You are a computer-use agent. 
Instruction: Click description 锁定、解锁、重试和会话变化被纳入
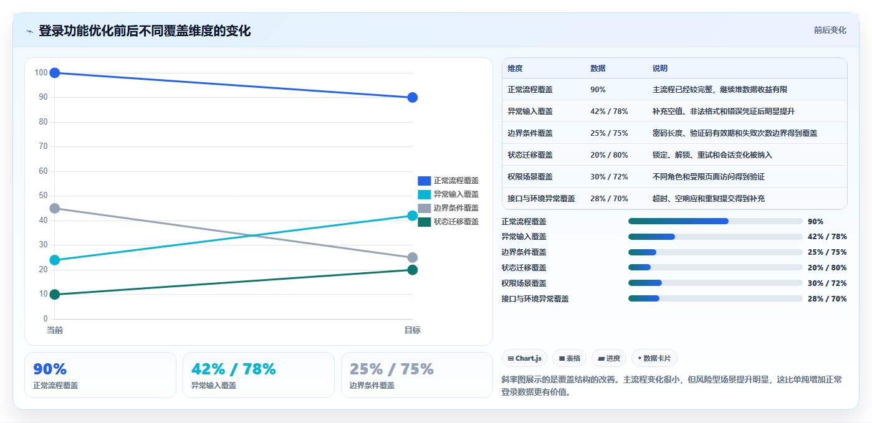click(712, 155)
